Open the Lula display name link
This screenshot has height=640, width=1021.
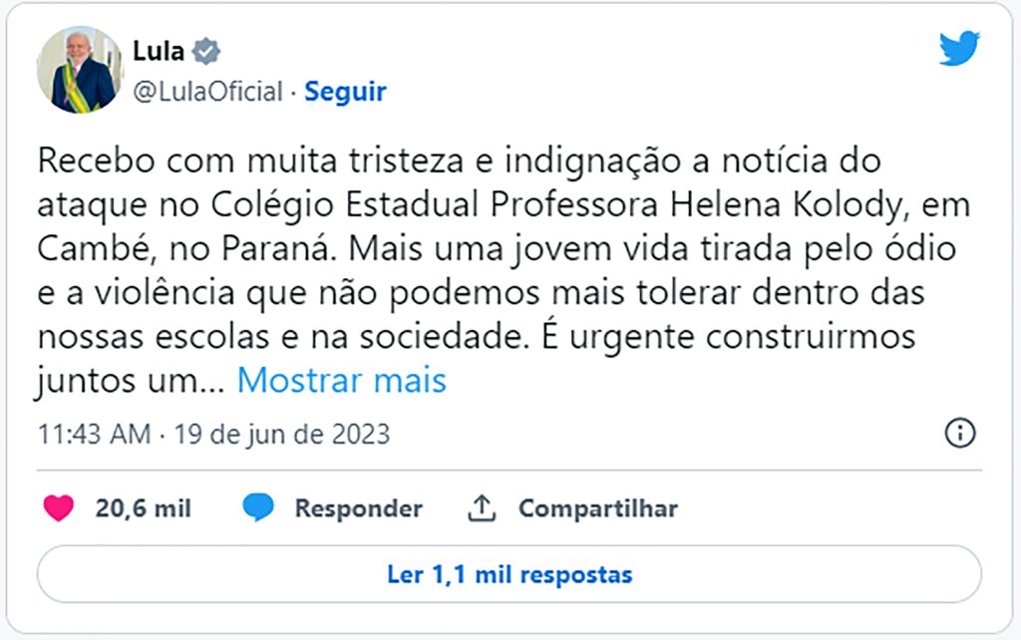(x=159, y=51)
